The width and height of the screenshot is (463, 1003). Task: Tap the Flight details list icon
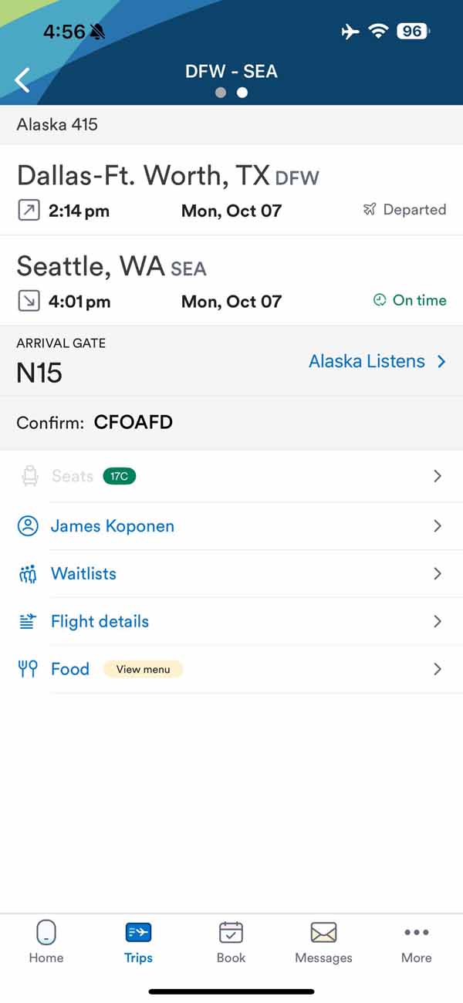(29, 622)
